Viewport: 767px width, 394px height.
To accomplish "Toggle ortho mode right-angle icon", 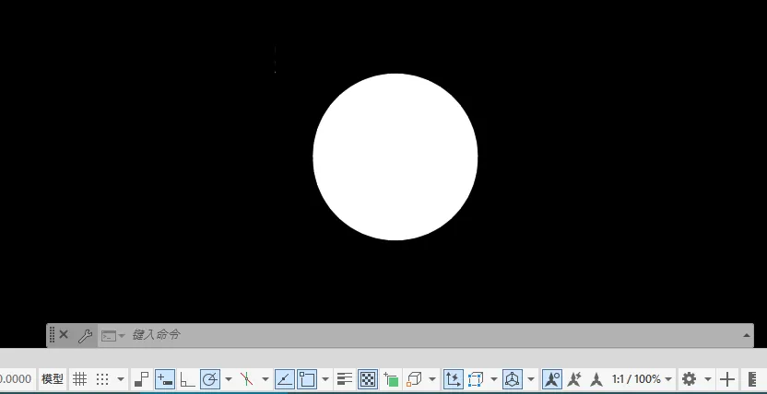I will click(x=187, y=379).
